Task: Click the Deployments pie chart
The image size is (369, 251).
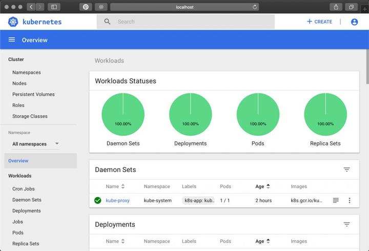Action: pyautogui.click(x=190, y=114)
